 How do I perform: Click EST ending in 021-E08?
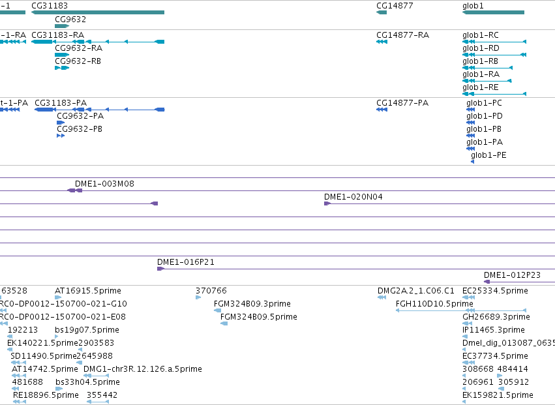(x=63, y=317)
